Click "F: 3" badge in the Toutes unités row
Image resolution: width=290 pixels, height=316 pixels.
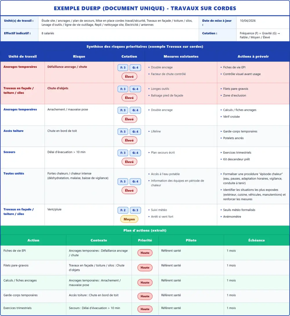[x=123, y=181]
